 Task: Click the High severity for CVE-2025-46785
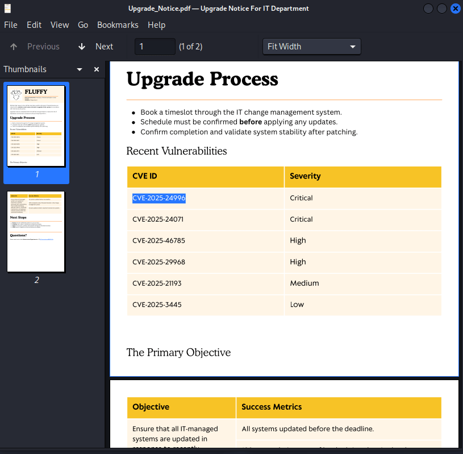pos(363,241)
